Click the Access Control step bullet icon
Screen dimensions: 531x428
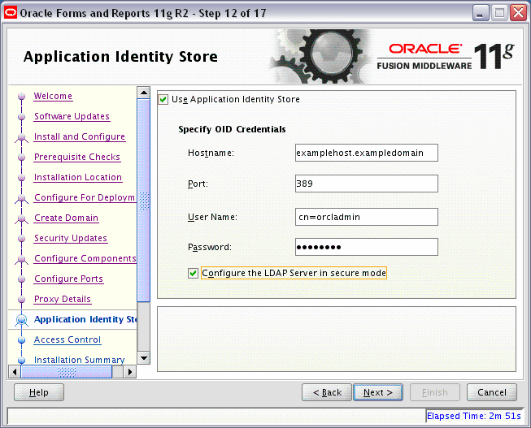click(x=22, y=340)
